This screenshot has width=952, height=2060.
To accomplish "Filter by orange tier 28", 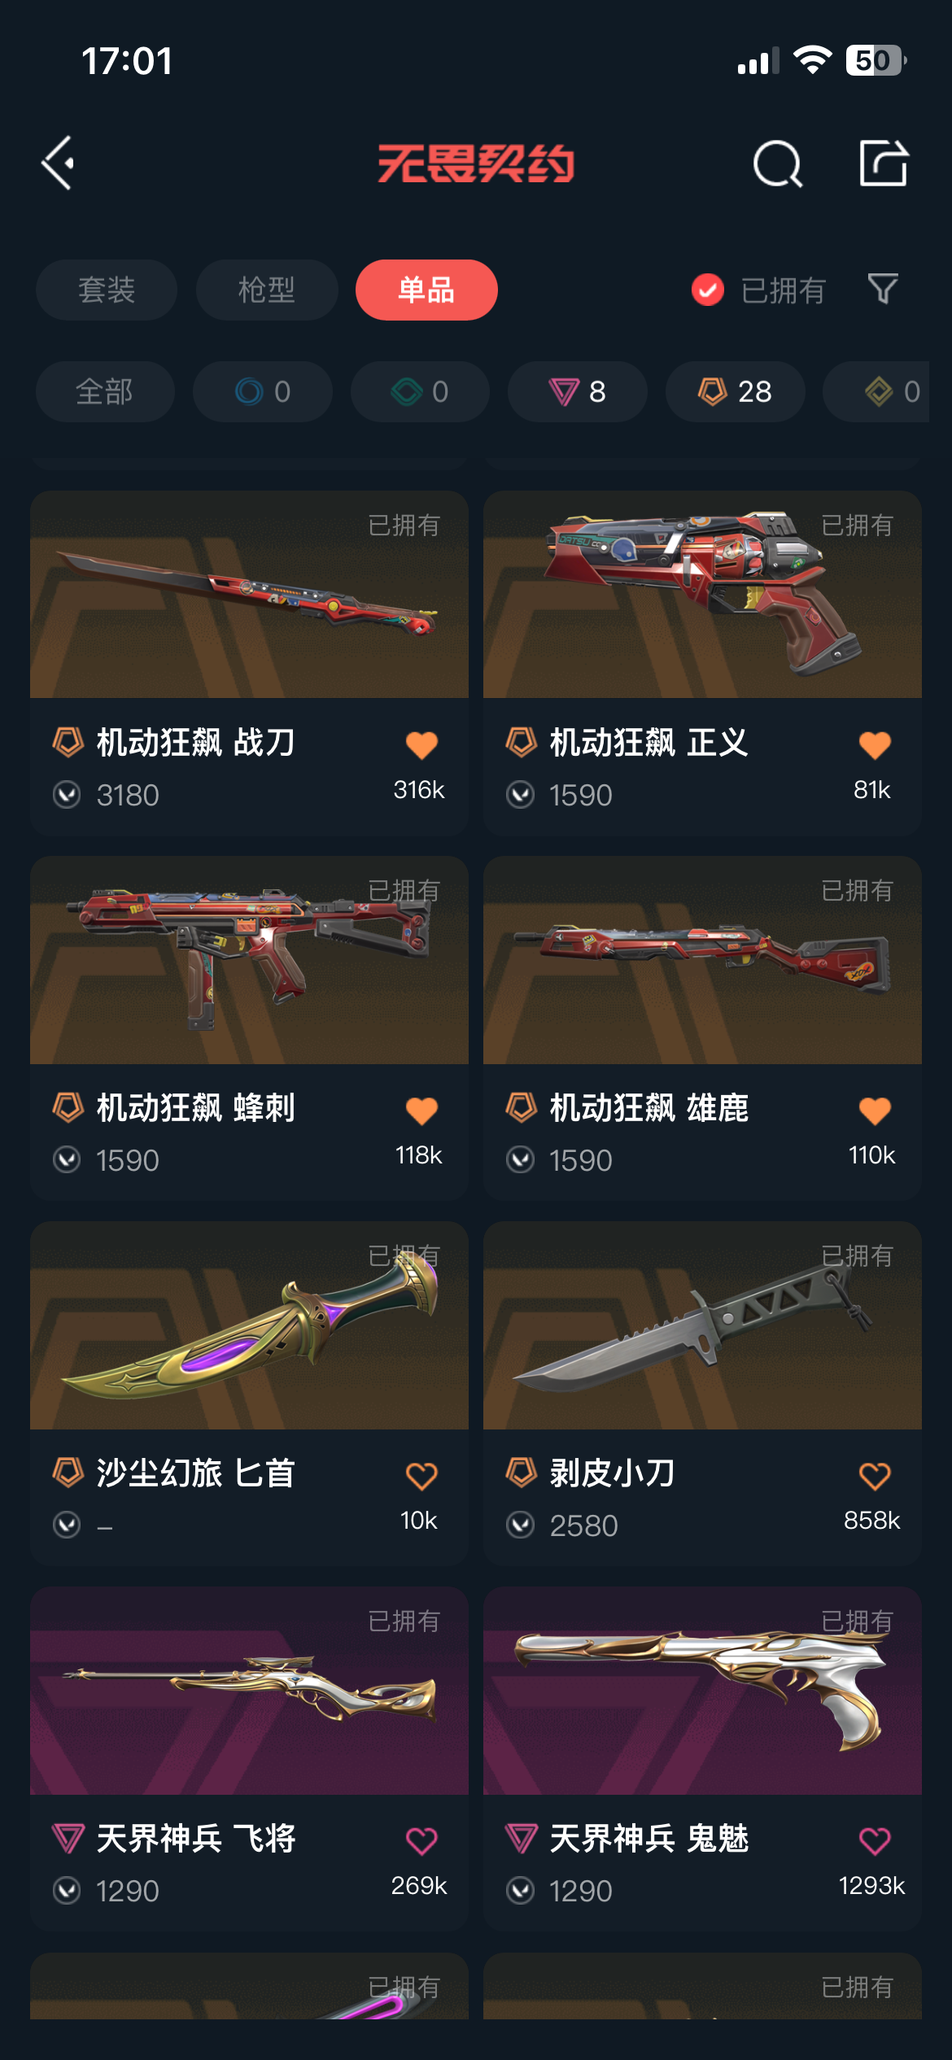I will click(x=736, y=391).
